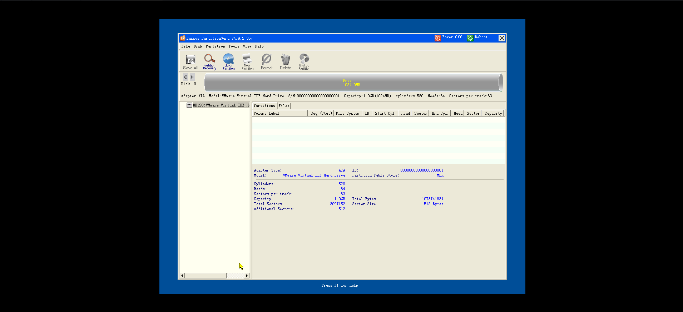The width and height of the screenshot is (683, 312).
Task: Click the Total Sectors value 2097152
Action: [337, 204]
